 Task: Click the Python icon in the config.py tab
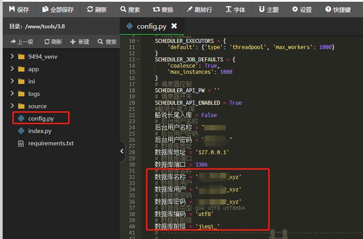coord(129,26)
